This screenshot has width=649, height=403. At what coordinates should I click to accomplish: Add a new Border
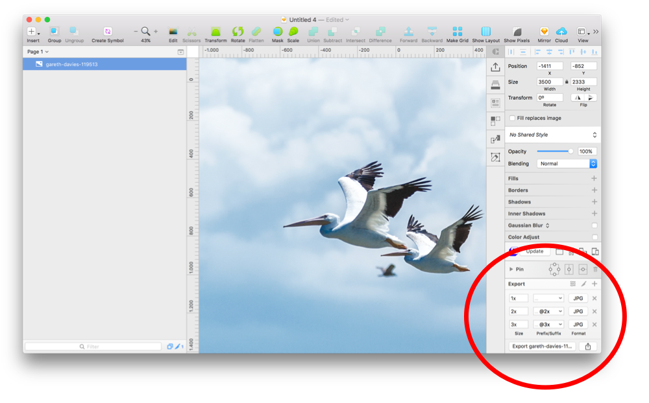pyautogui.click(x=594, y=190)
